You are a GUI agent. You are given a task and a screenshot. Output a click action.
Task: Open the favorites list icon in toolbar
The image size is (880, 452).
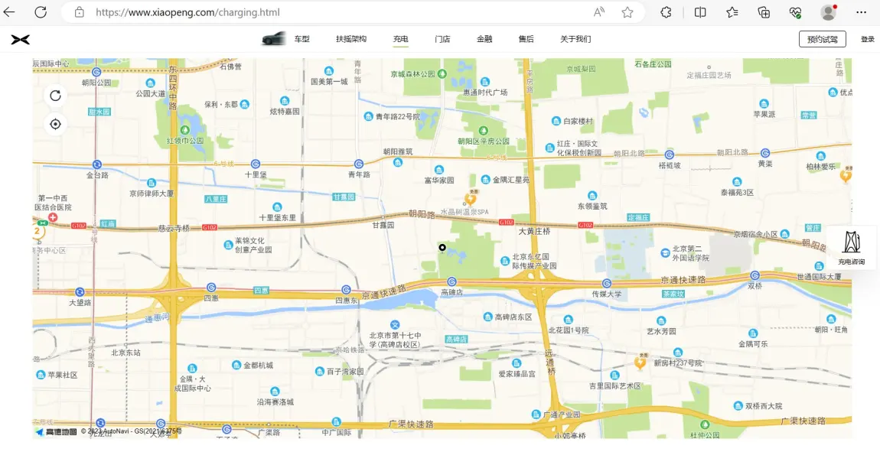[732, 12]
